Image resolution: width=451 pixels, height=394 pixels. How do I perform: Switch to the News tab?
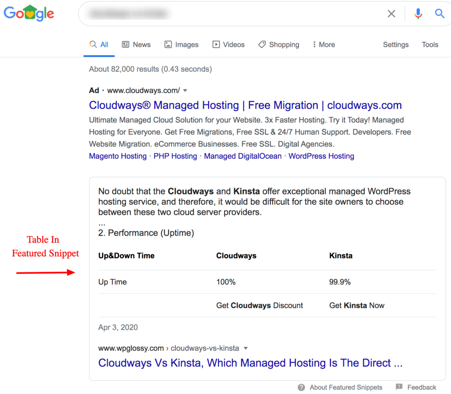click(x=137, y=45)
